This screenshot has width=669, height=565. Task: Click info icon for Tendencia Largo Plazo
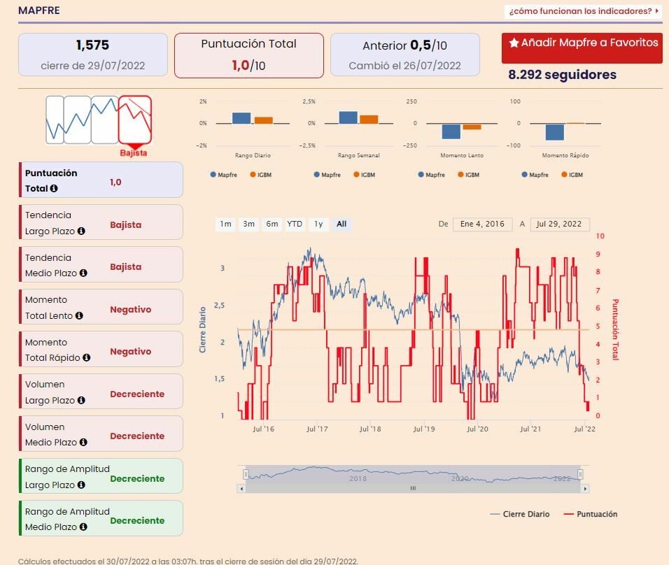click(81, 231)
